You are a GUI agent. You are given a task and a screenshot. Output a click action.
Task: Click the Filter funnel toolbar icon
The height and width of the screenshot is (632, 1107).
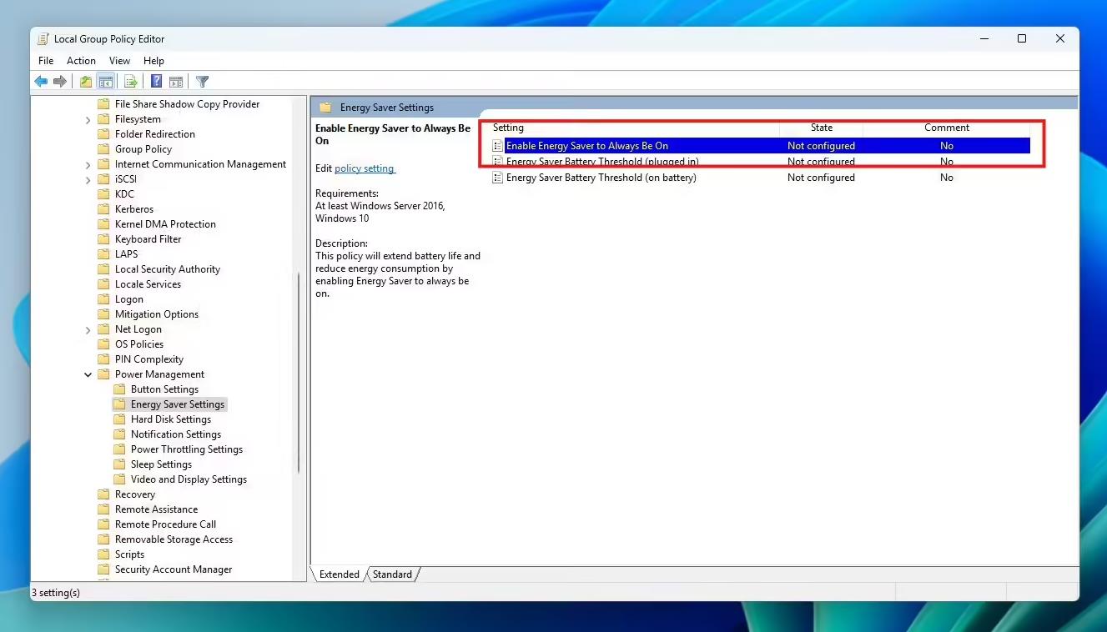[202, 82]
